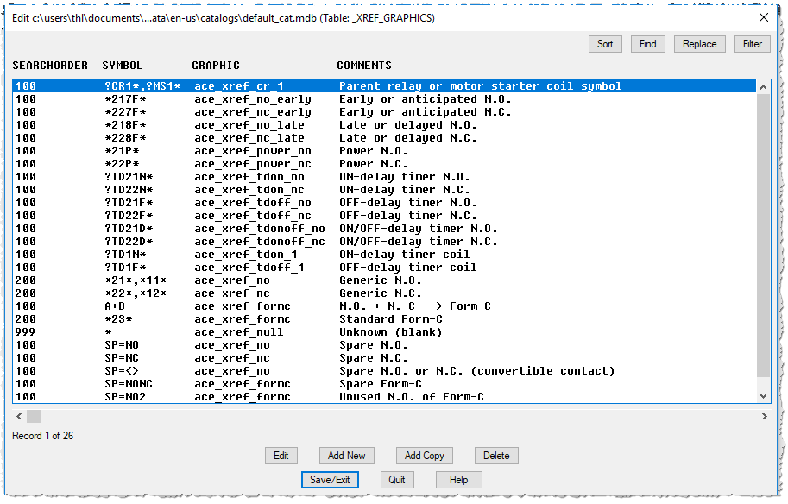Select the ace_xref_tdoff_1 row

click(384, 268)
